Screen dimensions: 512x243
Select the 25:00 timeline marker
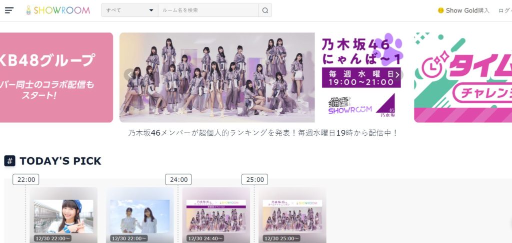tap(254, 180)
